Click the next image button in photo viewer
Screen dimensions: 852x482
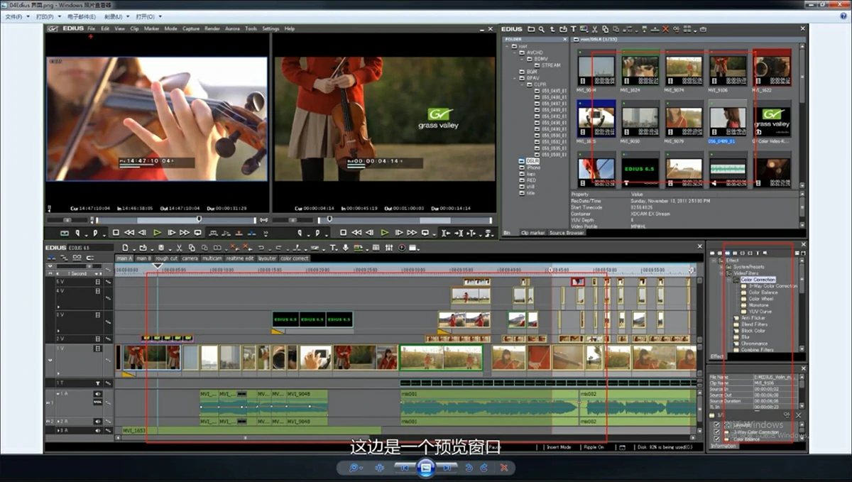tap(447, 468)
